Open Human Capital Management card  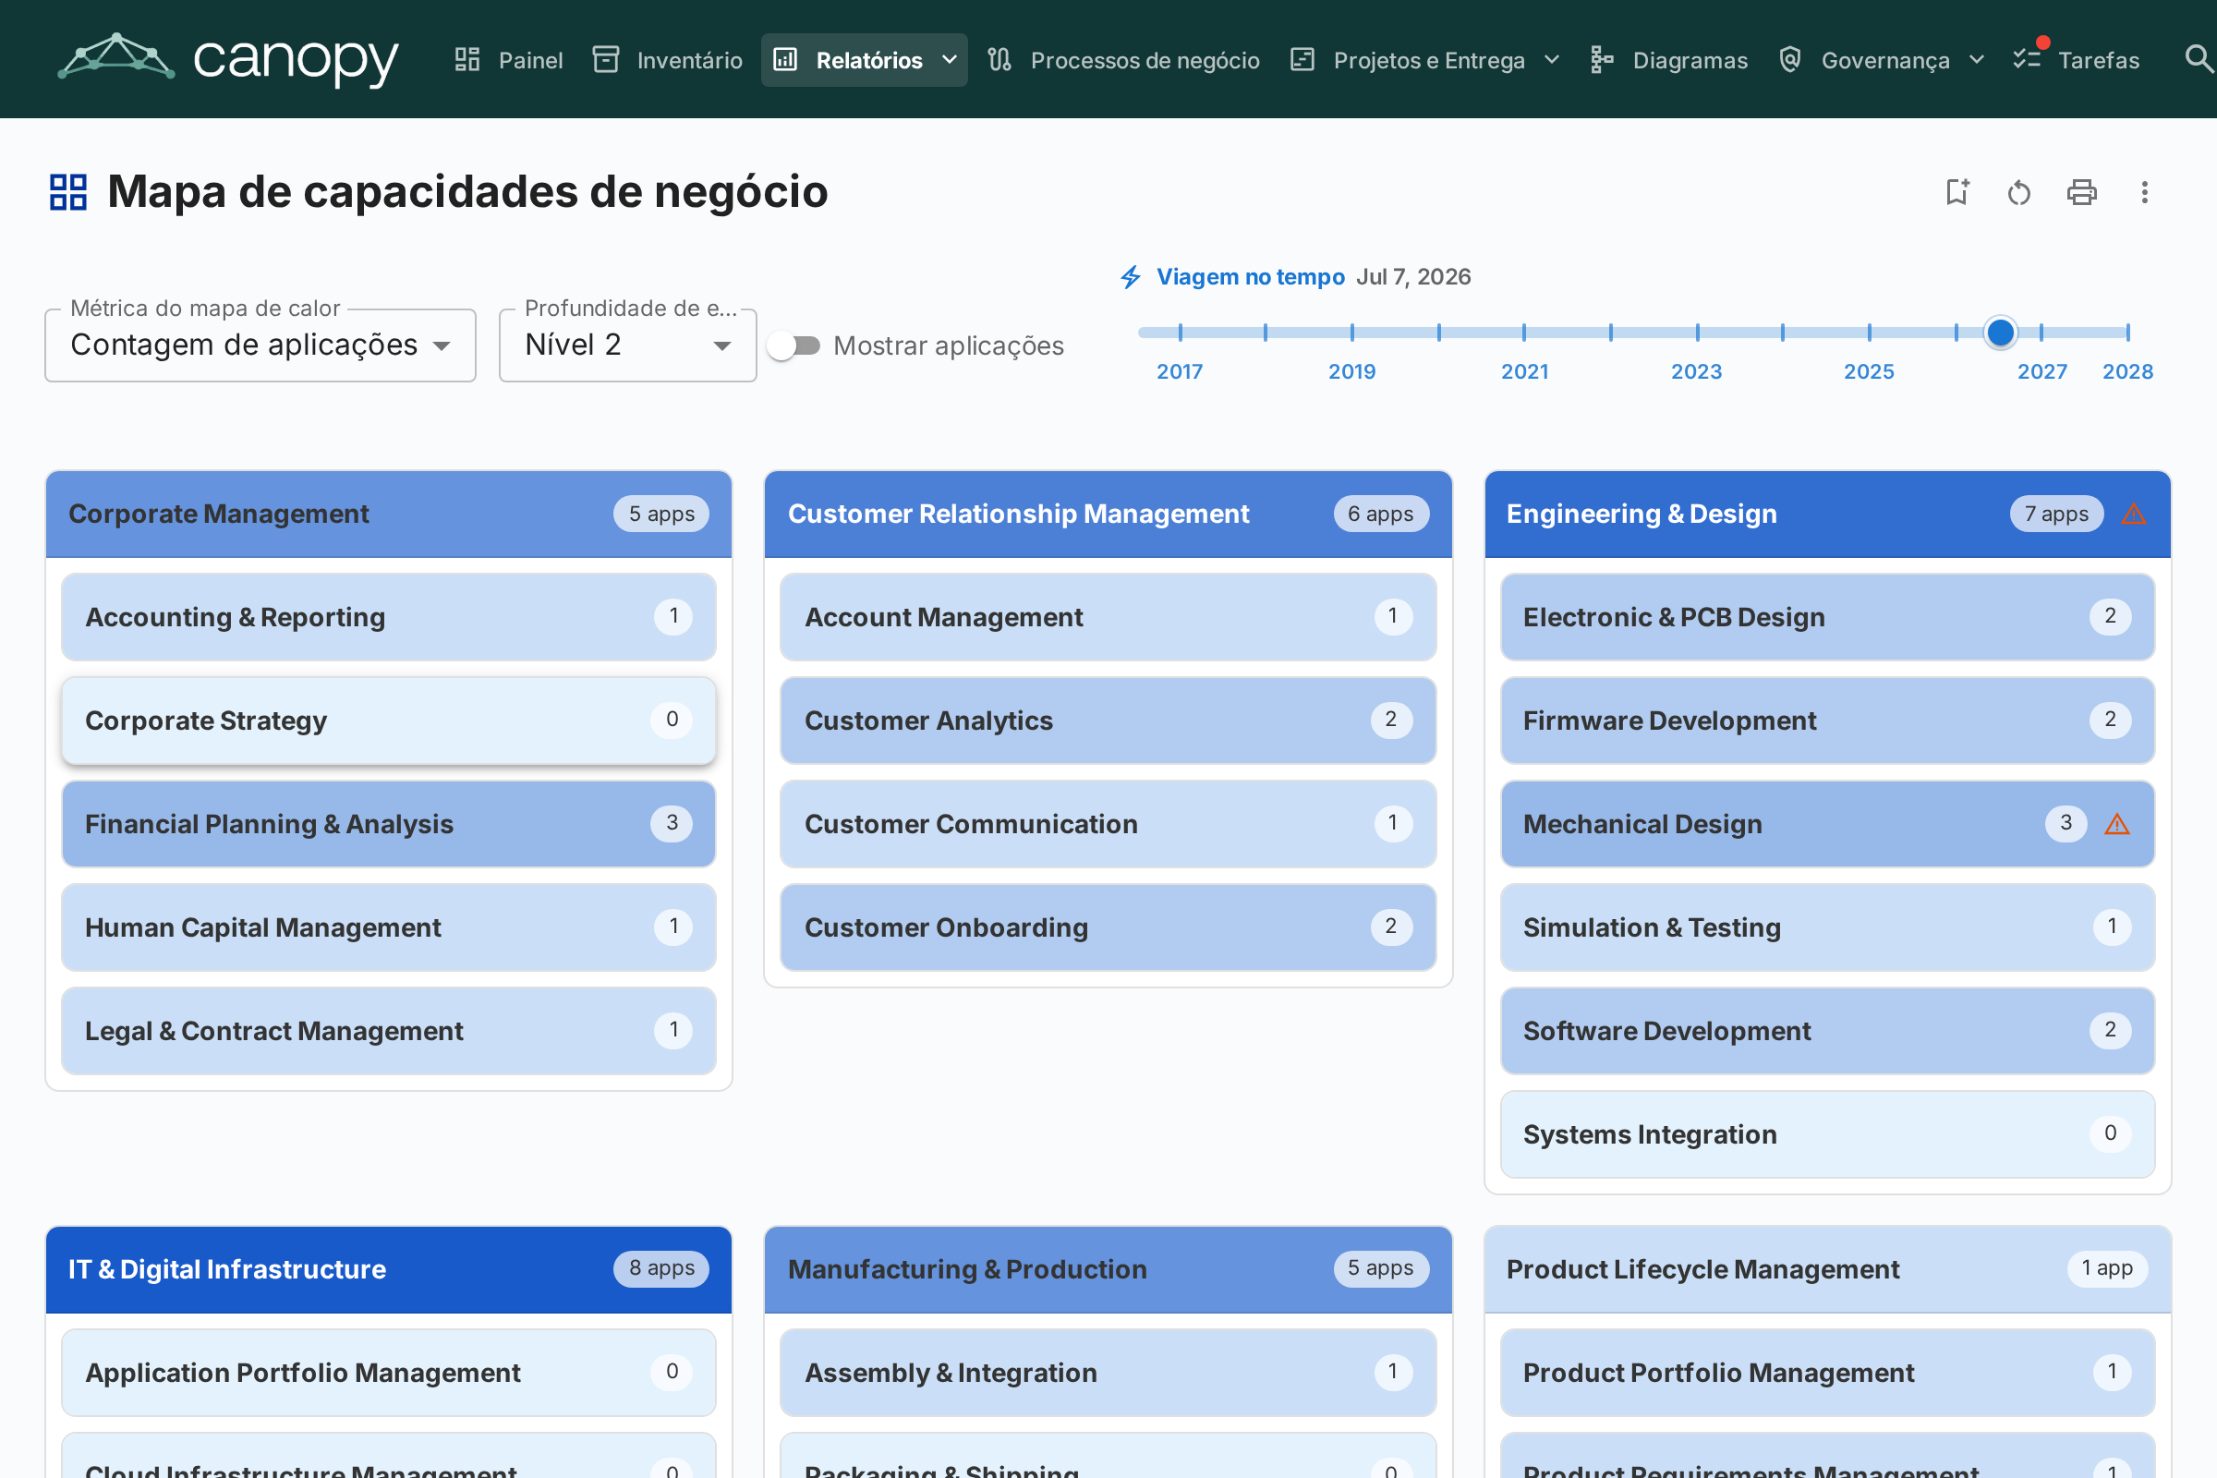388,927
